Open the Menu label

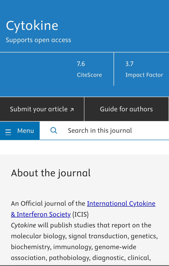(26, 131)
